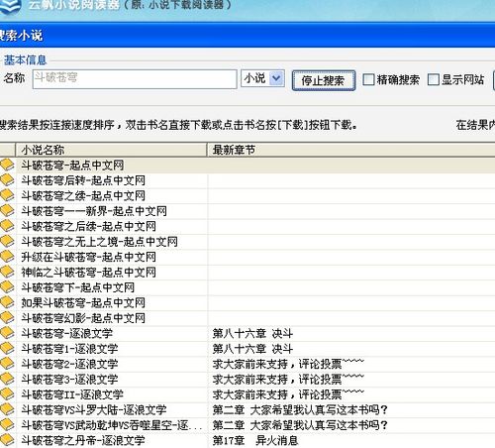The width and height of the screenshot is (495, 448).
Task: Click book icon beside 斗破苍穹3-逐浪文学
Action: [7, 379]
